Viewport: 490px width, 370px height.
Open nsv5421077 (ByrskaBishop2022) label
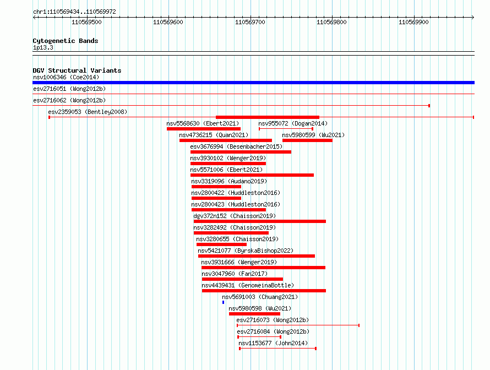point(246,251)
